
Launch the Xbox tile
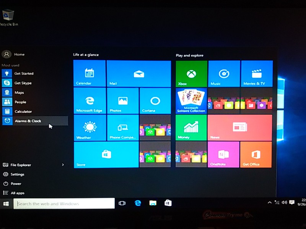point(192,74)
